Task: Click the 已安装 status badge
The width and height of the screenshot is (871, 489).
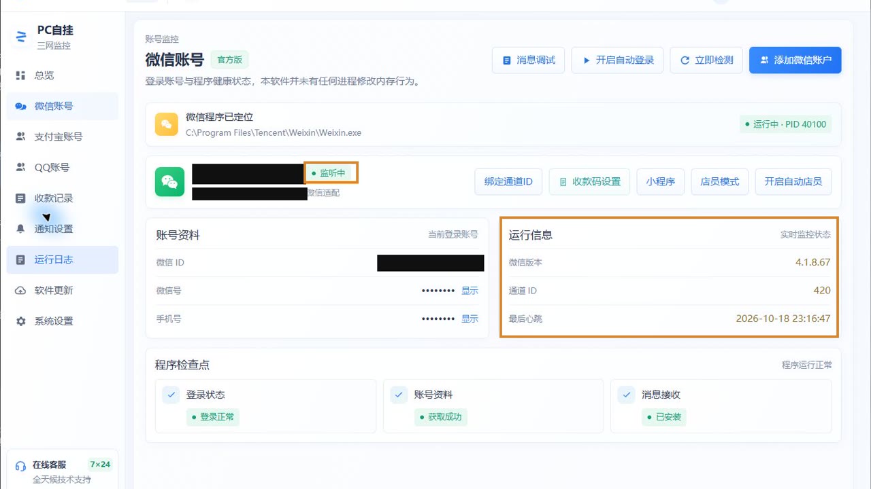Action: 664,417
